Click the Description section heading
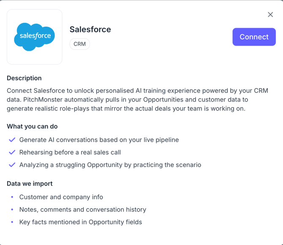This screenshot has width=283, height=245. pyautogui.click(x=24, y=78)
